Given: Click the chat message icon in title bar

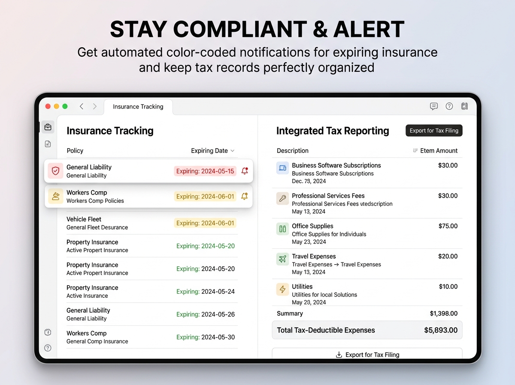Looking at the screenshot, I should click(434, 106).
